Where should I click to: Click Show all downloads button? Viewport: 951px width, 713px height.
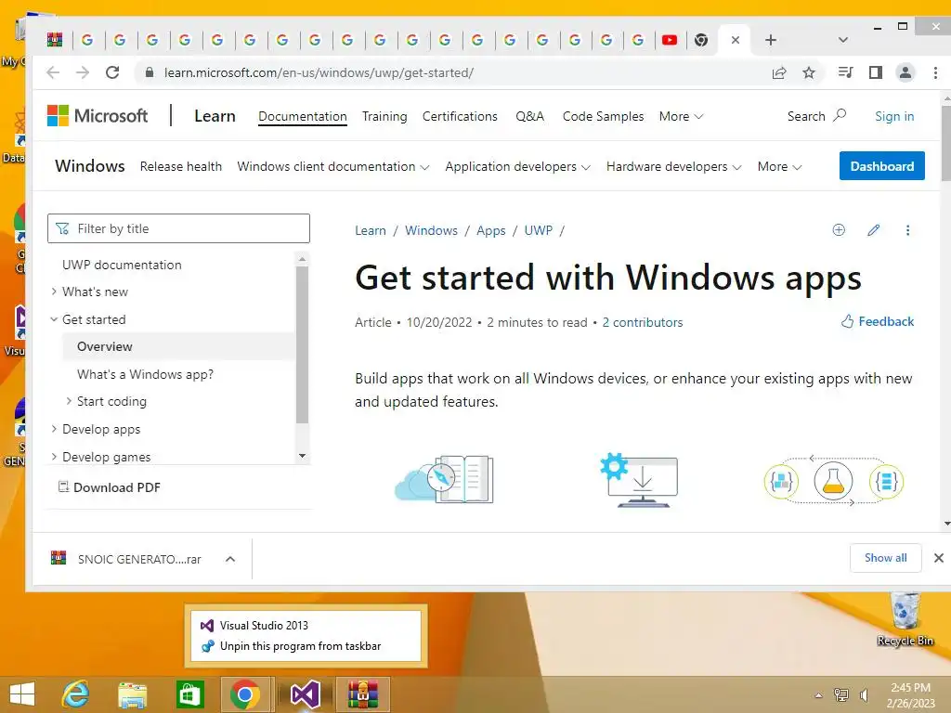(x=885, y=558)
